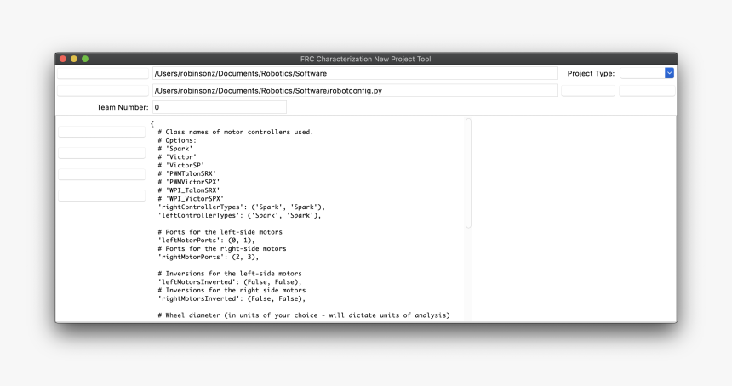Screen dimensions: 732x386
Task: Close the FRC Characterization window with the red button
Action: click(x=62, y=59)
